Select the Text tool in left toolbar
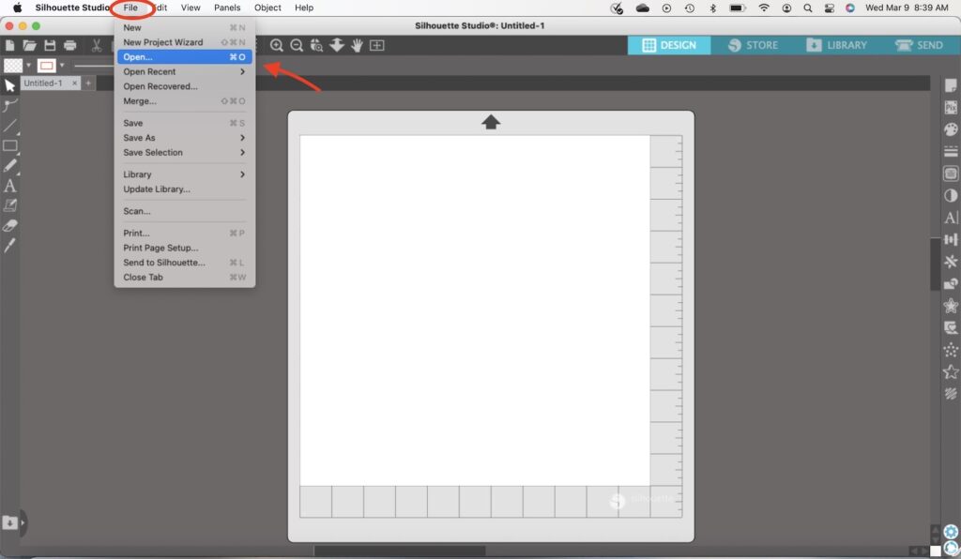Screen dimensions: 961x559 9,186
